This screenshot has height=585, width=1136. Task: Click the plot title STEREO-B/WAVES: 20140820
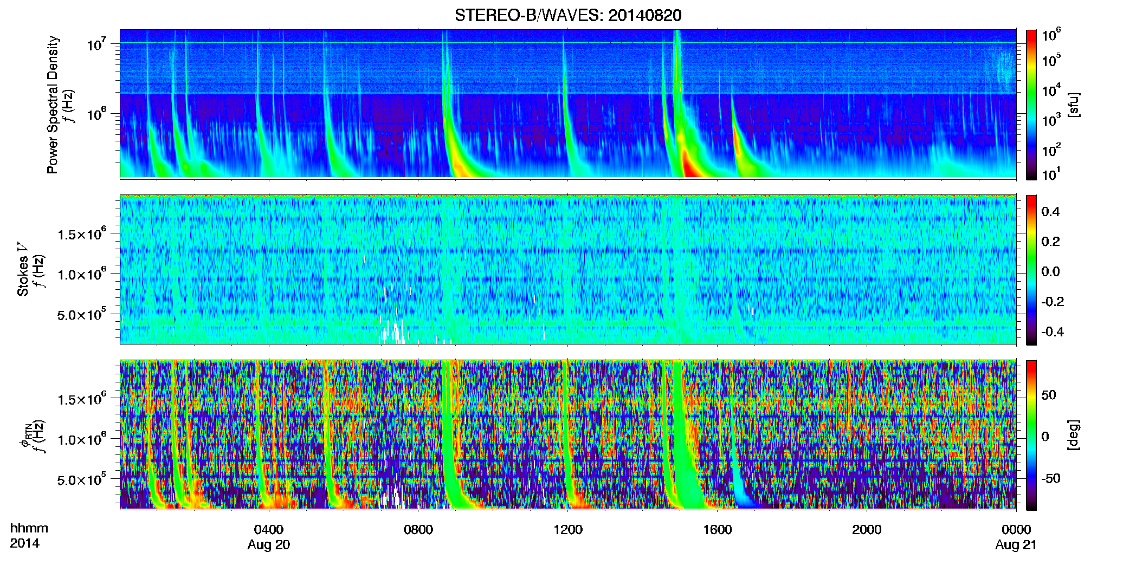pyautogui.click(x=568, y=15)
